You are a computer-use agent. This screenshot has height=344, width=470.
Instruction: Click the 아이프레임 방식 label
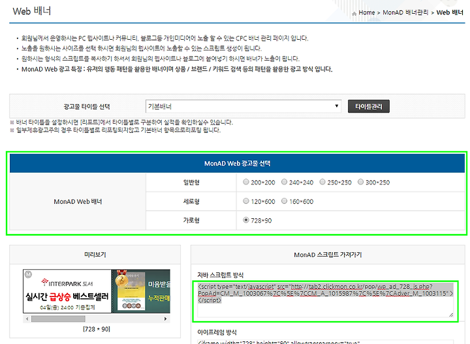217,332
